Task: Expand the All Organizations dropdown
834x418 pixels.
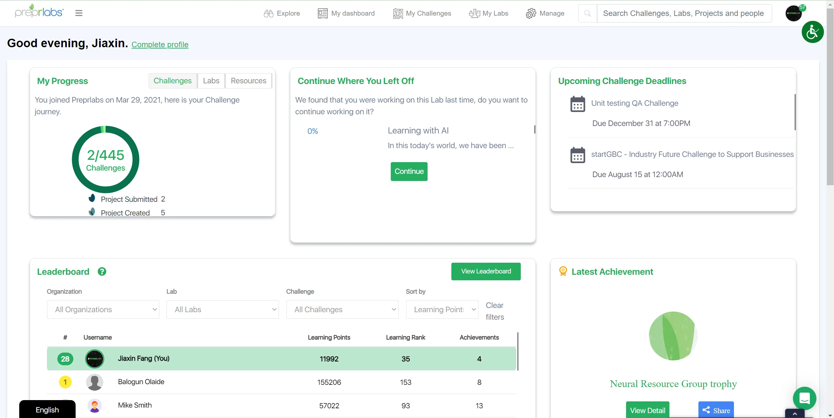Action: (103, 309)
